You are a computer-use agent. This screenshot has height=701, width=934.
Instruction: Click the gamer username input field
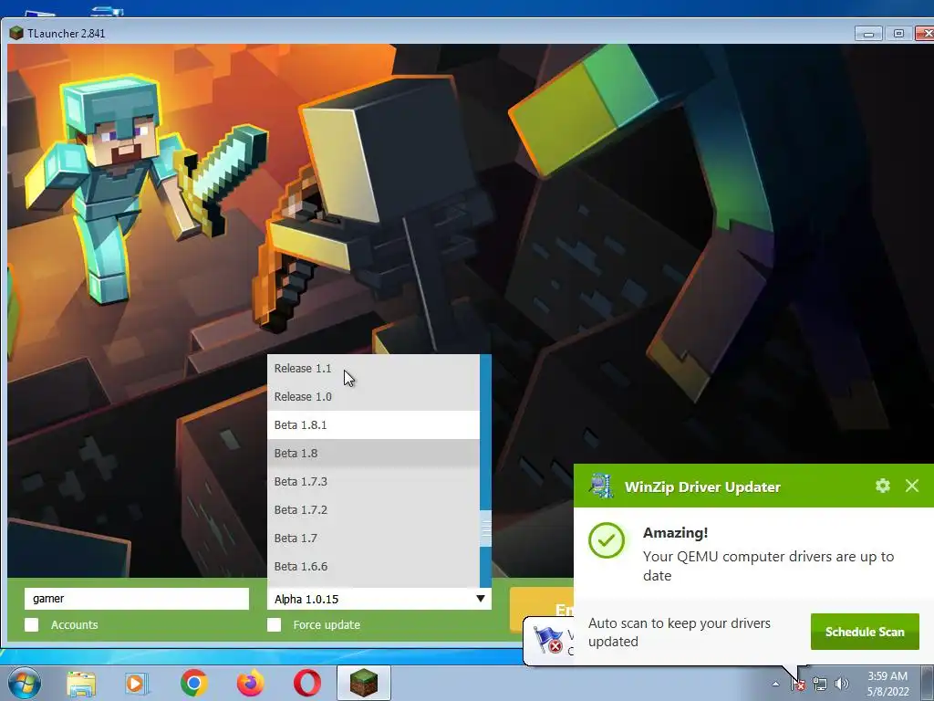pos(137,599)
